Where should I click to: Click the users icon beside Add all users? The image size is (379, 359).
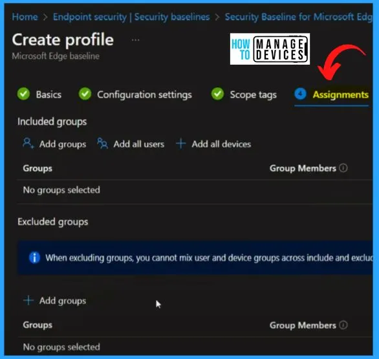pyautogui.click(x=102, y=143)
